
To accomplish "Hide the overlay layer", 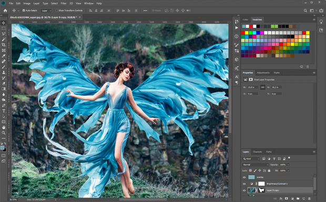I will click(244, 177).
